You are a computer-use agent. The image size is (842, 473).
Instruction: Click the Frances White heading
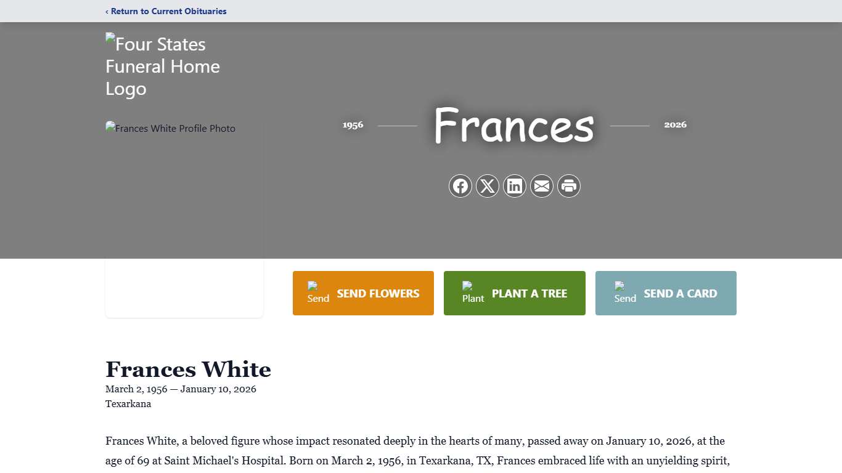(x=189, y=370)
